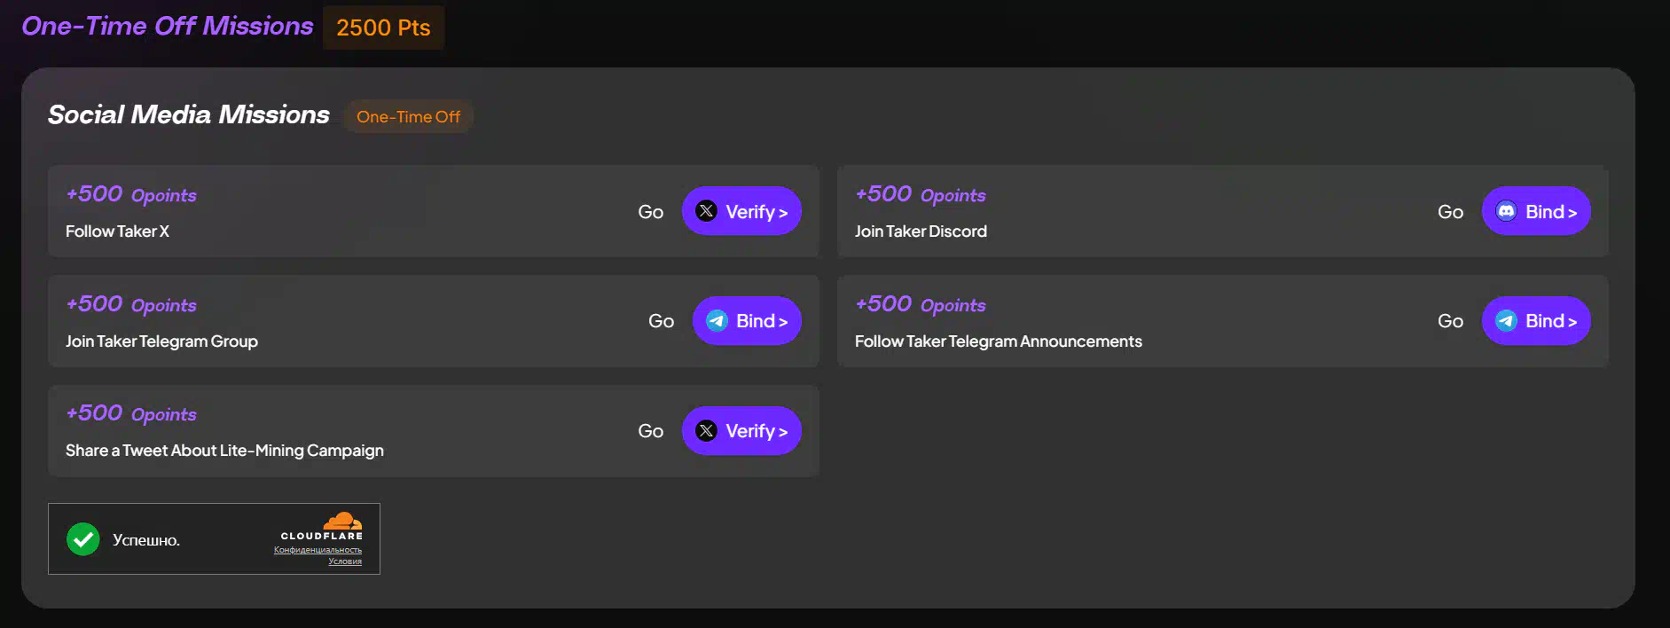Click X icon on Share a Tweet Verify
1670x628 pixels.
click(x=706, y=431)
